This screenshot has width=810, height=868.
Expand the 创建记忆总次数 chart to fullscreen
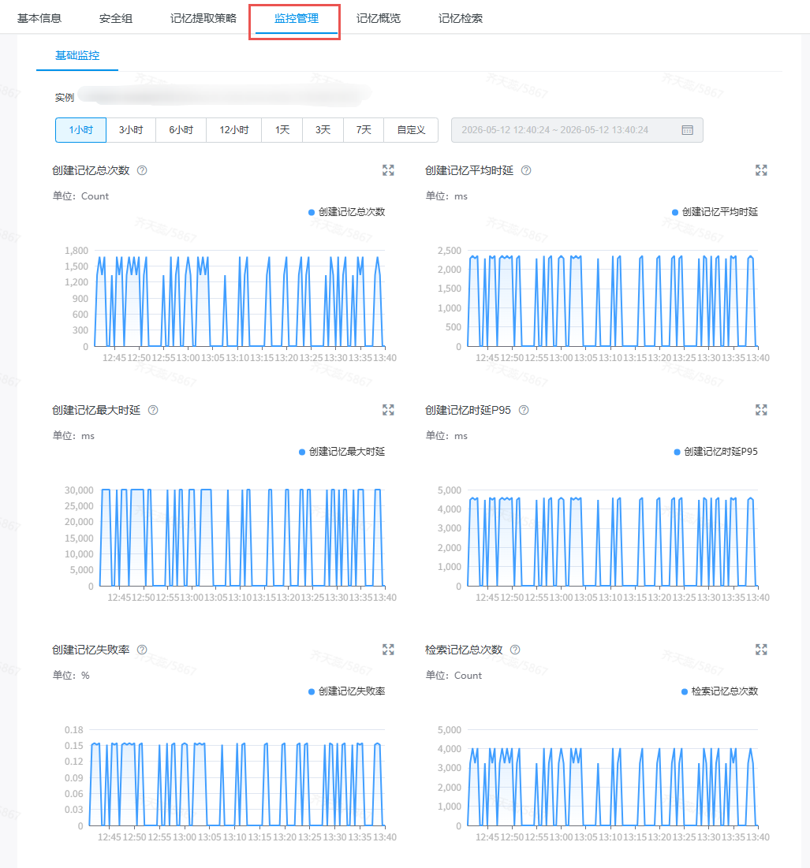click(388, 170)
